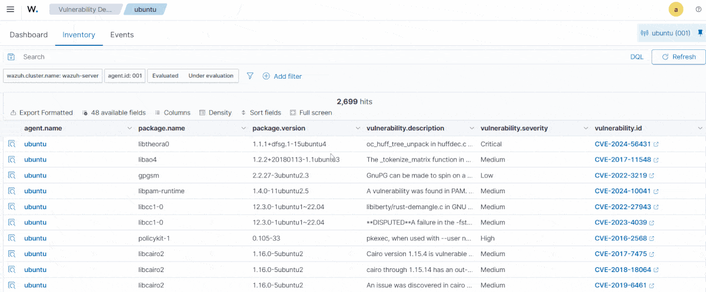This screenshot has height=292, width=706.
Task: Click the pin icon beside ubuntu (001)
Action: [x=700, y=33]
